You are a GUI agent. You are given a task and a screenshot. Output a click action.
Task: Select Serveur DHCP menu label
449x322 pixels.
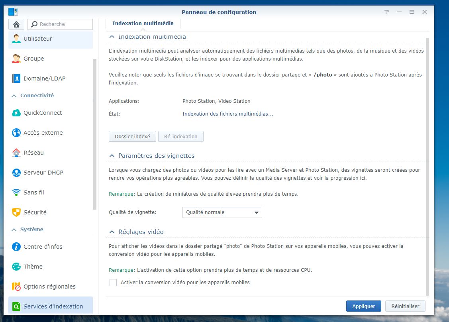point(43,173)
